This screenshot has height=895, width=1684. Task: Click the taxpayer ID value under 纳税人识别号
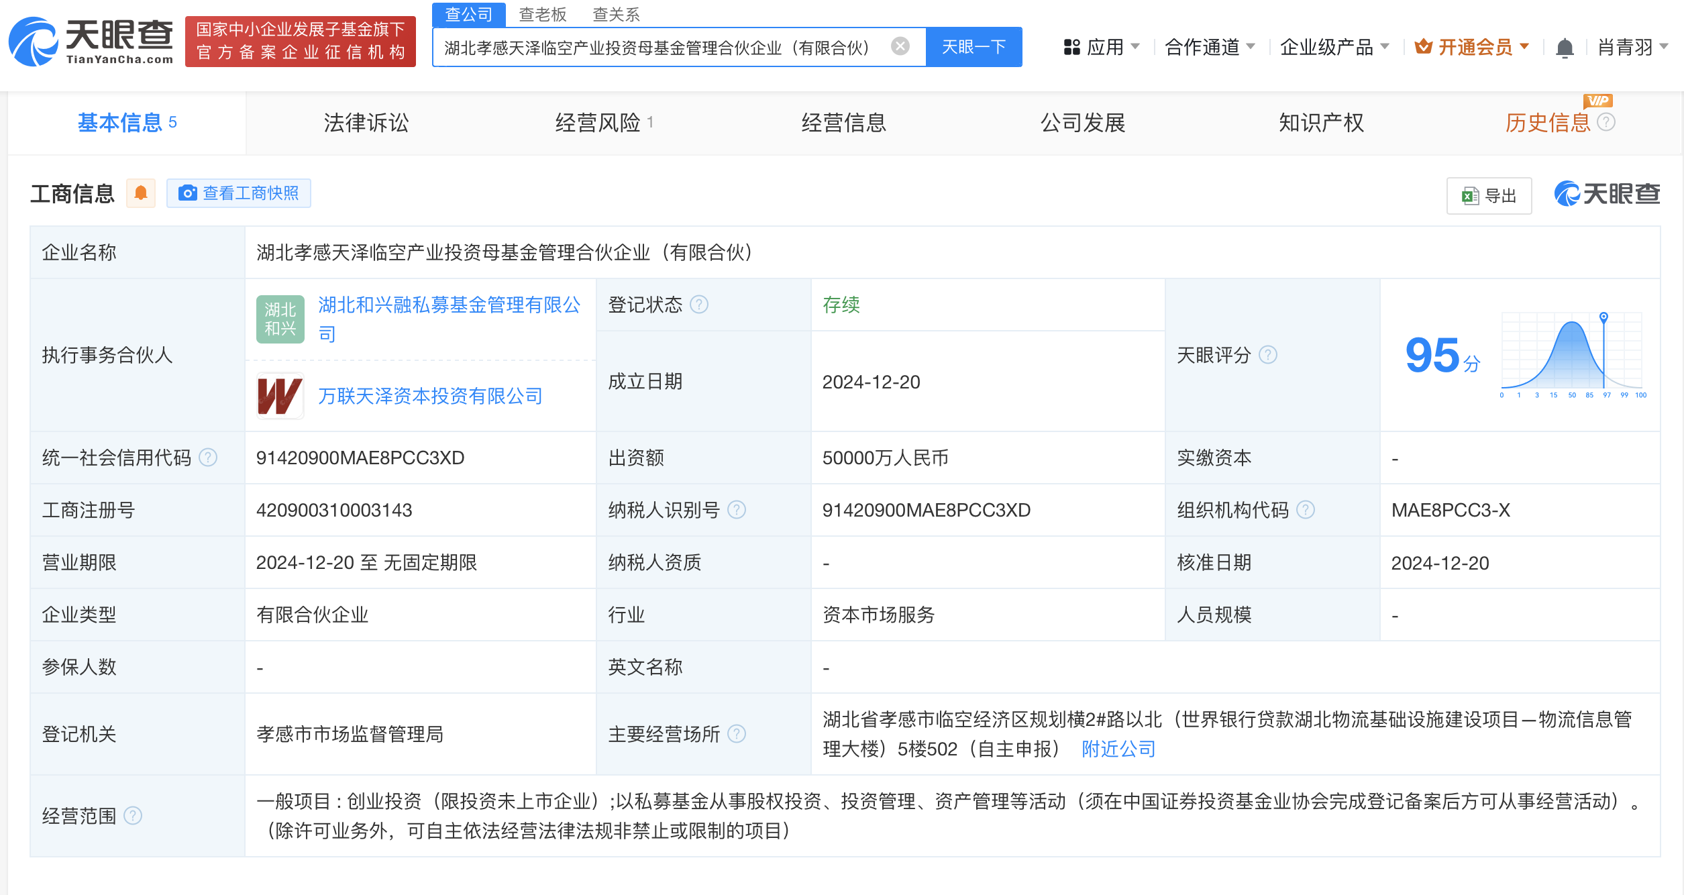coord(927,510)
